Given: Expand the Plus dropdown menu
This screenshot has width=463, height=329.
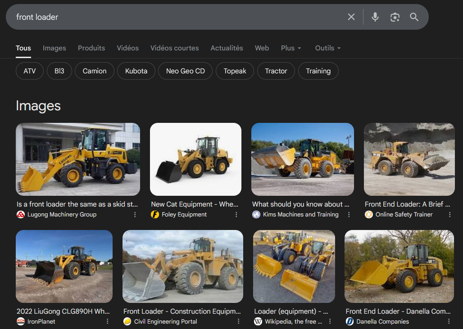Looking at the screenshot, I should [291, 48].
